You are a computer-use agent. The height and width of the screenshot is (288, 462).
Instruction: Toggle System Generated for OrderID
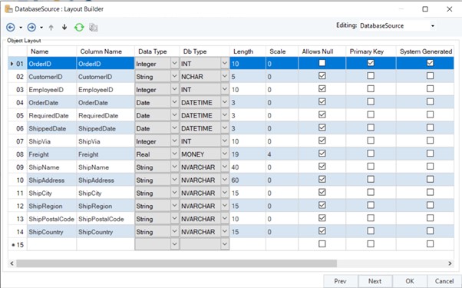tap(431, 63)
